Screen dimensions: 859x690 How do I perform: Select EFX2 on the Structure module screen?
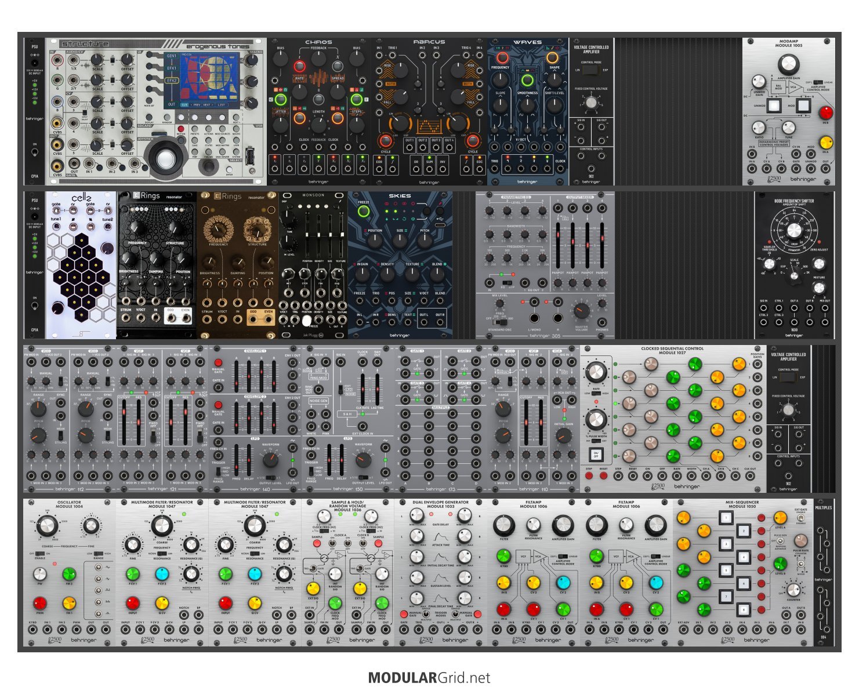pyautogui.click(x=172, y=81)
